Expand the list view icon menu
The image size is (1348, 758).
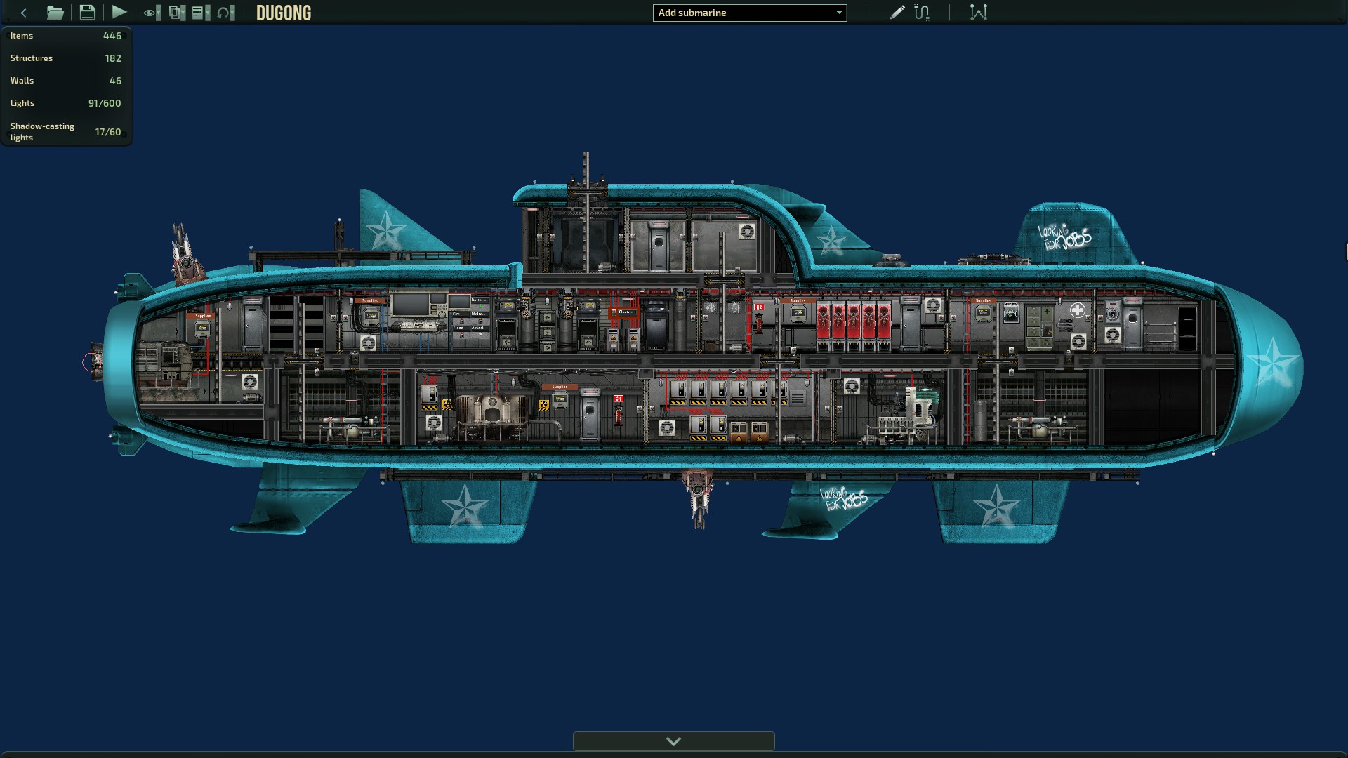201,13
